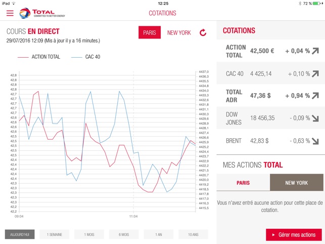Switch live chart to NEW YORK
325x244 pixels.
point(179,32)
